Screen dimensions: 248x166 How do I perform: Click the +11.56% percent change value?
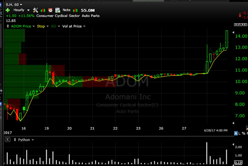26,16
